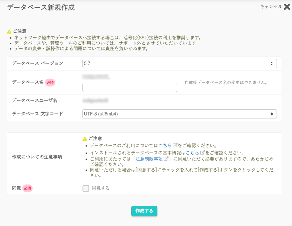Click the 同意する label text
292x226 pixels.
pos(101,188)
